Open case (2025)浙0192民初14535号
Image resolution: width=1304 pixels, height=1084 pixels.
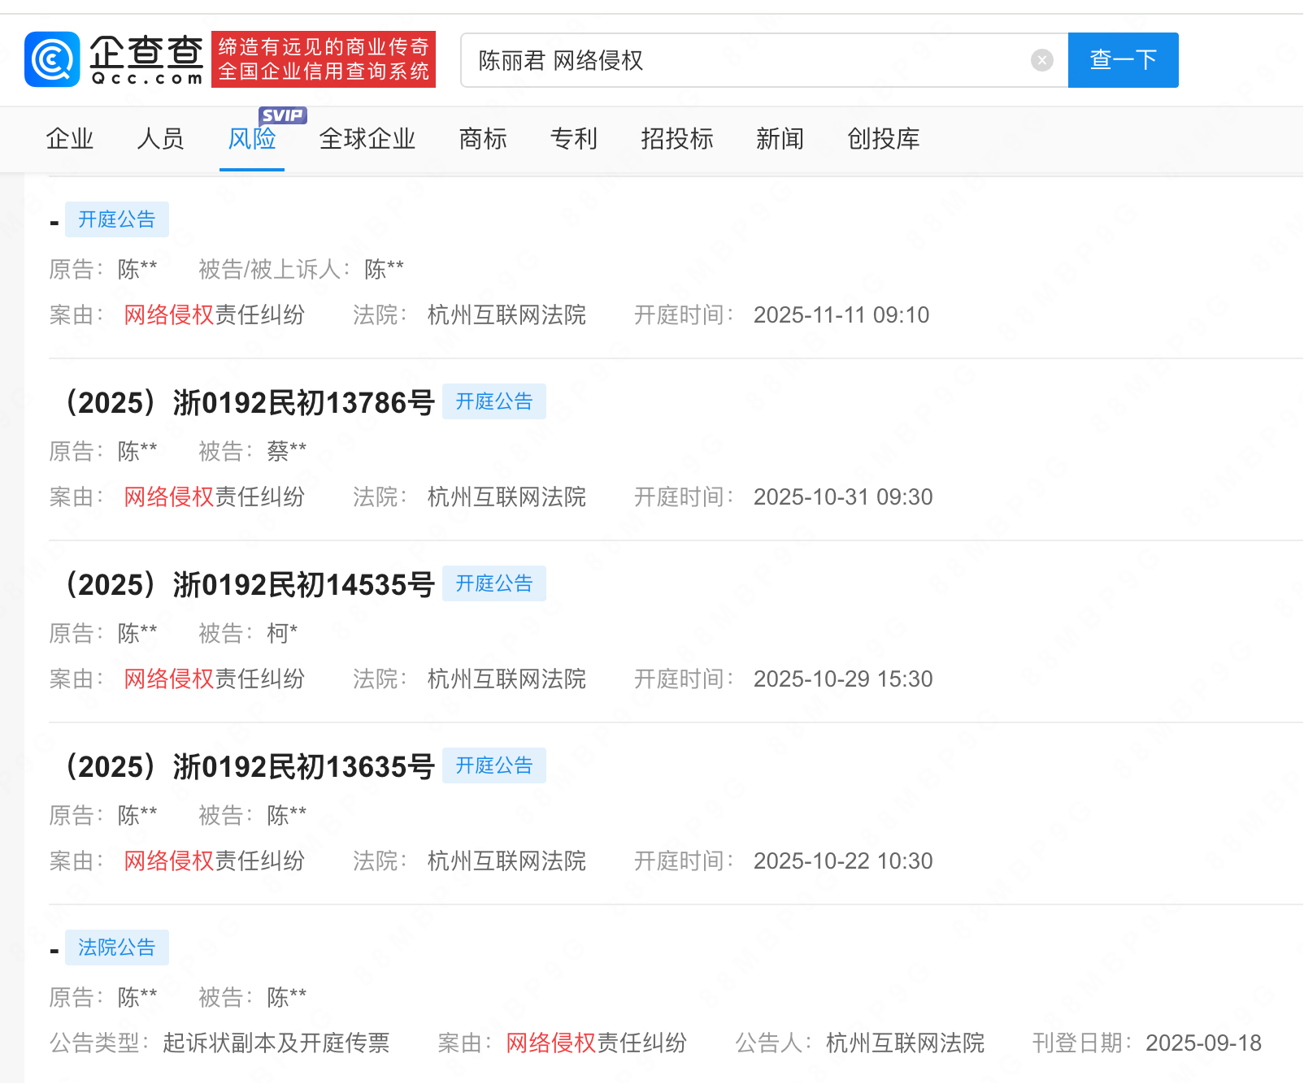[246, 584]
